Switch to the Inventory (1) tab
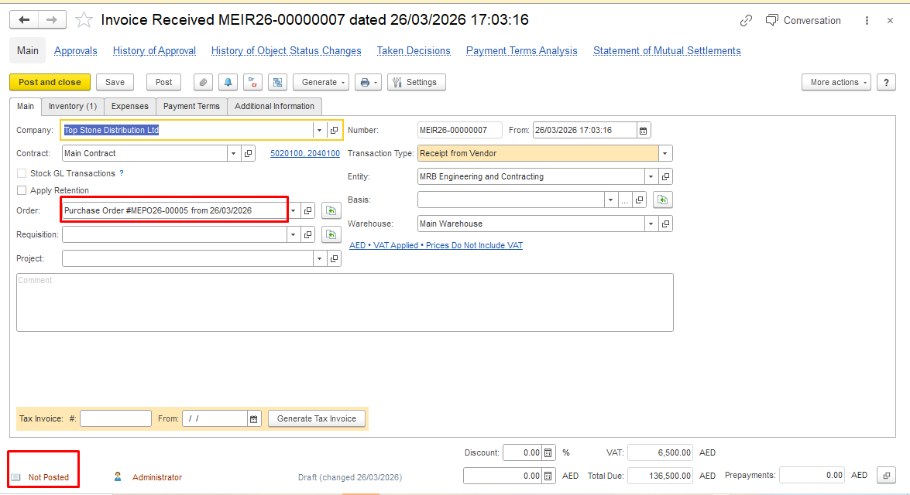910x495 pixels. coord(72,106)
